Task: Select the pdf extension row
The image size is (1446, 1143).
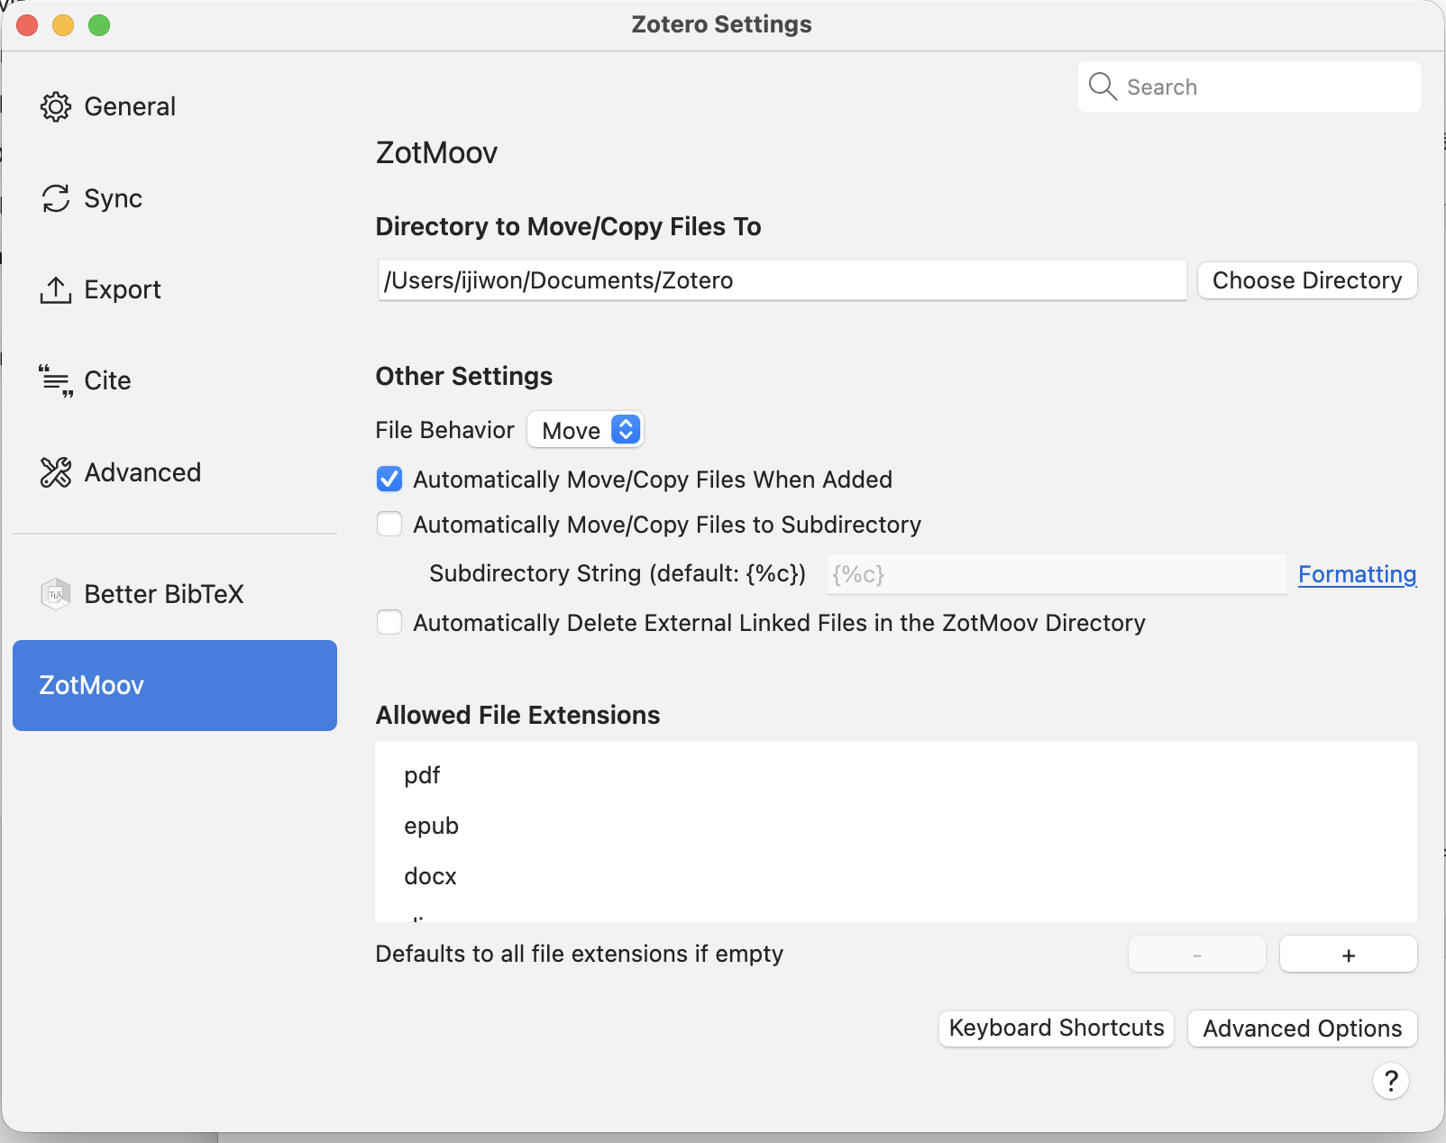Action: [896, 775]
